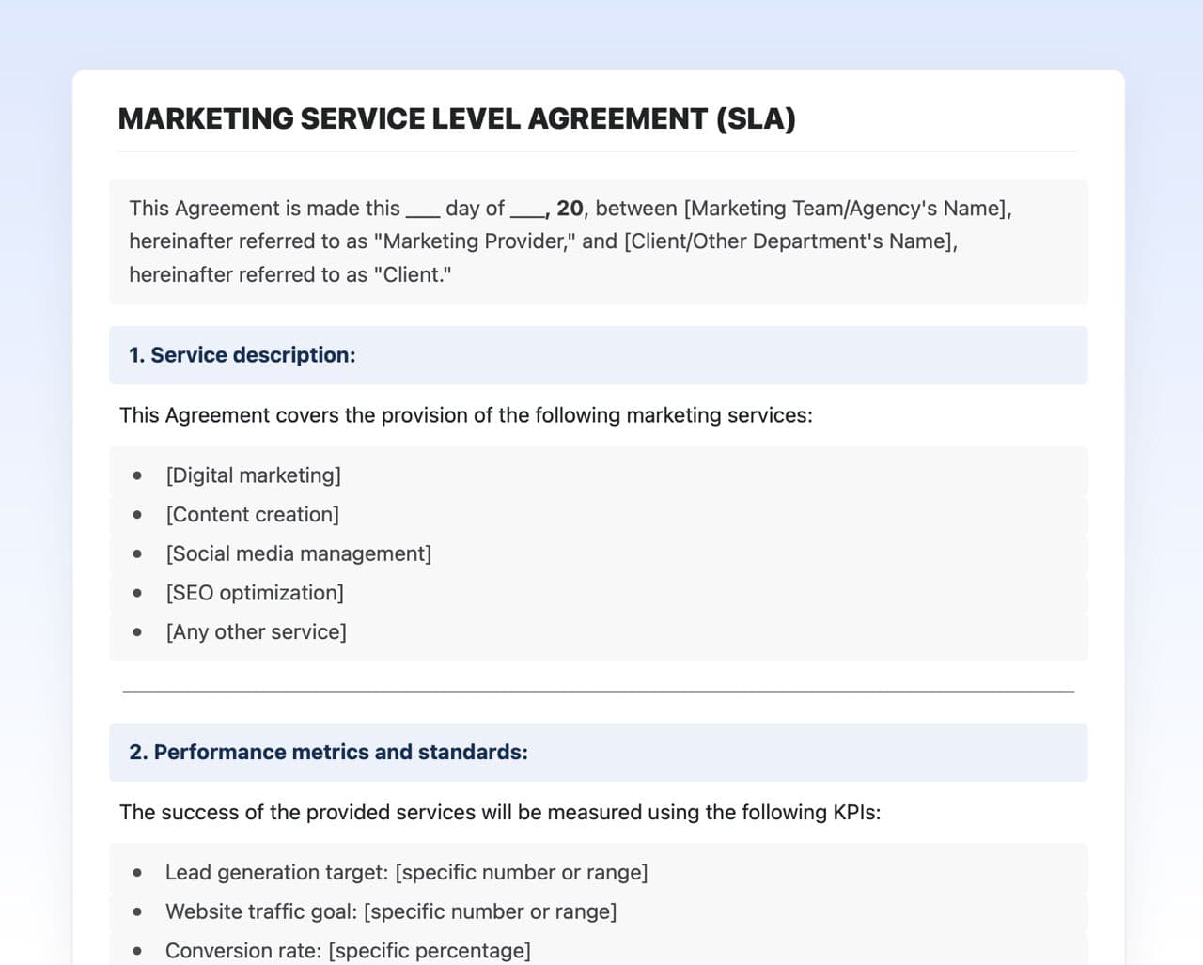
Task: Select the [Any other service] list item
Action: point(257,632)
